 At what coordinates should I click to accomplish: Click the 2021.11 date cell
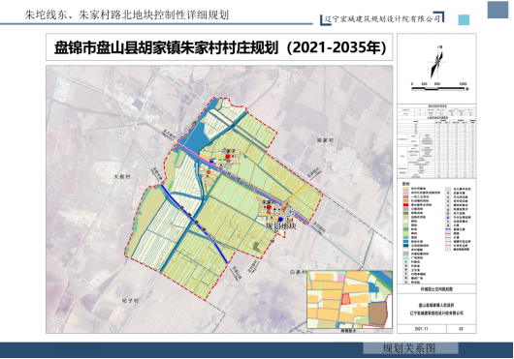[x=422, y=329]
